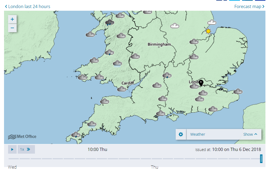Select the sunshine symbol near the Humber coast
Viewport: 270px width, 170px height.
click(208, 31)
